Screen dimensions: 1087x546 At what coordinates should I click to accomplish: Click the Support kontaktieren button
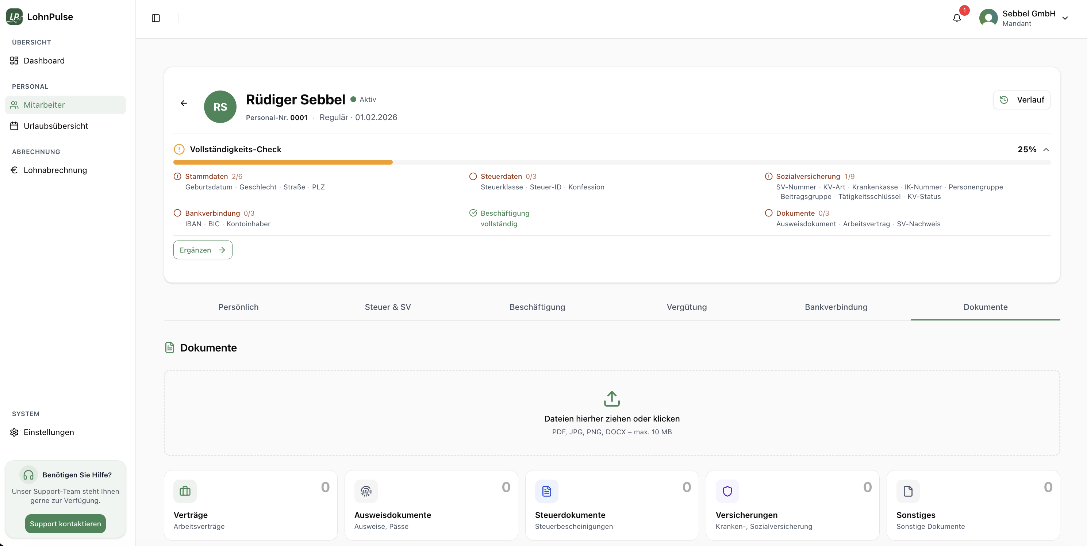pyautogui.click(x=65, y=524)
